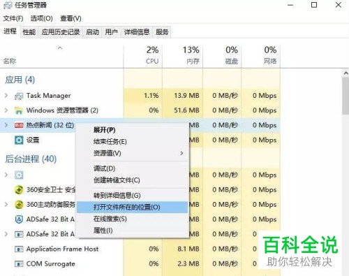The width and height of the screenshot is (349, 276).
Task: Click the 热点新闻 red process icon
Action: (x=19, y=125)
